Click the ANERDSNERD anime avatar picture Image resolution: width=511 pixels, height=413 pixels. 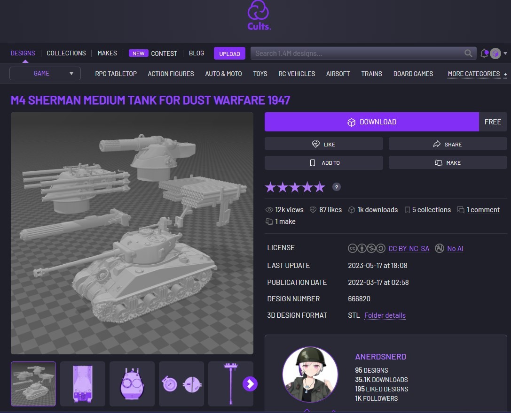tap(310, 375)
